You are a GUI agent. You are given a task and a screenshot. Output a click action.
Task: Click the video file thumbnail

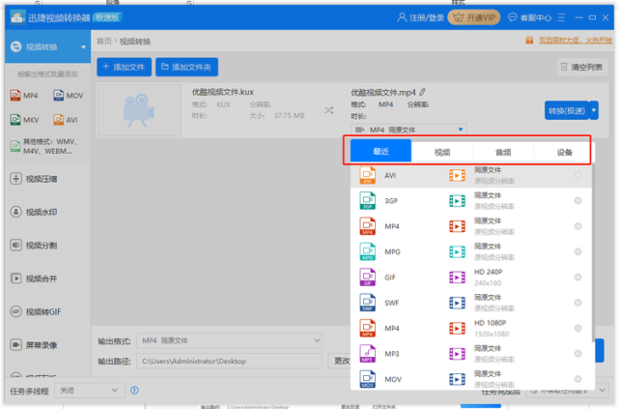coord(139,110)
